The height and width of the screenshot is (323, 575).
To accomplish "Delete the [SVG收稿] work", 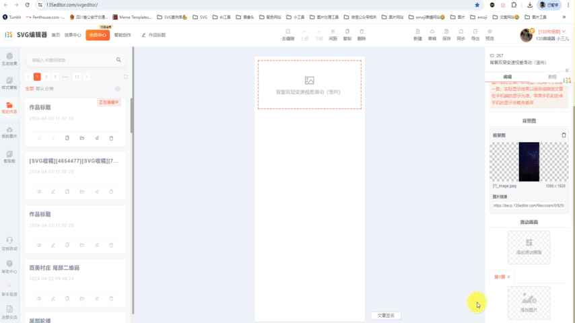I will (x=111, y=192).
